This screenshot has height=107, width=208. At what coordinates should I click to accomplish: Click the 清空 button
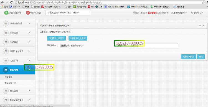[201, 57]
